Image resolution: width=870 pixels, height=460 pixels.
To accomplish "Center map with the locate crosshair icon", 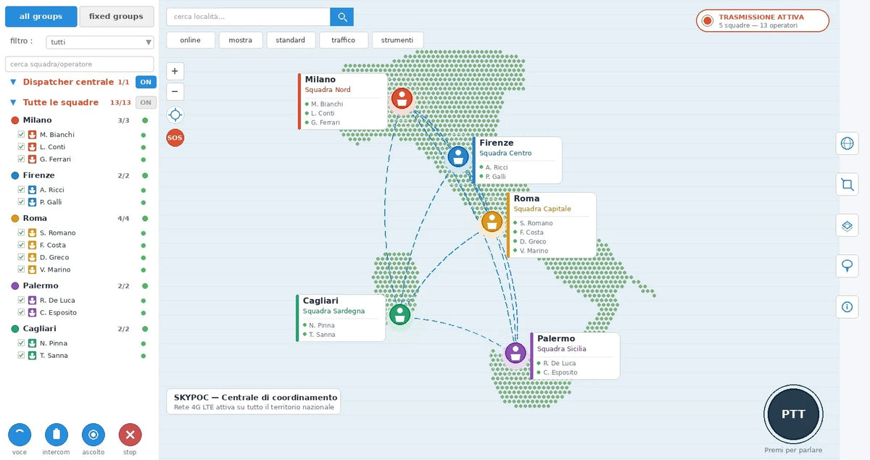I will (x=175, y=114).
